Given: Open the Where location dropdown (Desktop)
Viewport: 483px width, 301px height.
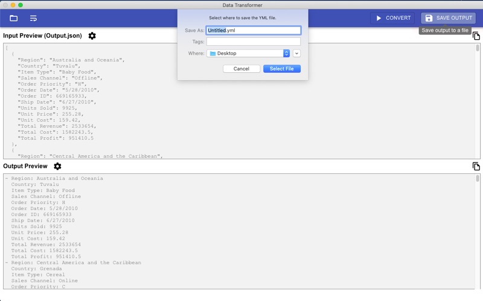Looking at the screenshot, I should point(248,54).
